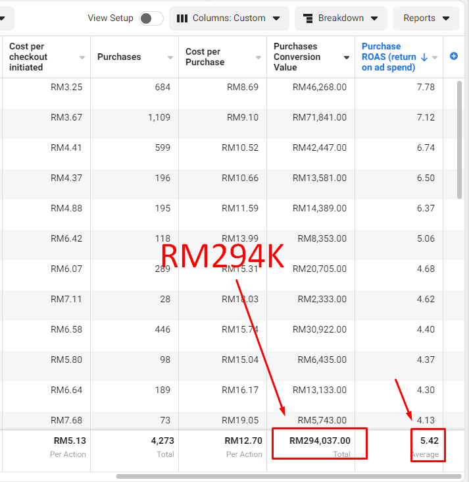Select the RM8.69 cost per purchase cell
The height and width of the screenshot is (482, 469).
coord(243,88)
